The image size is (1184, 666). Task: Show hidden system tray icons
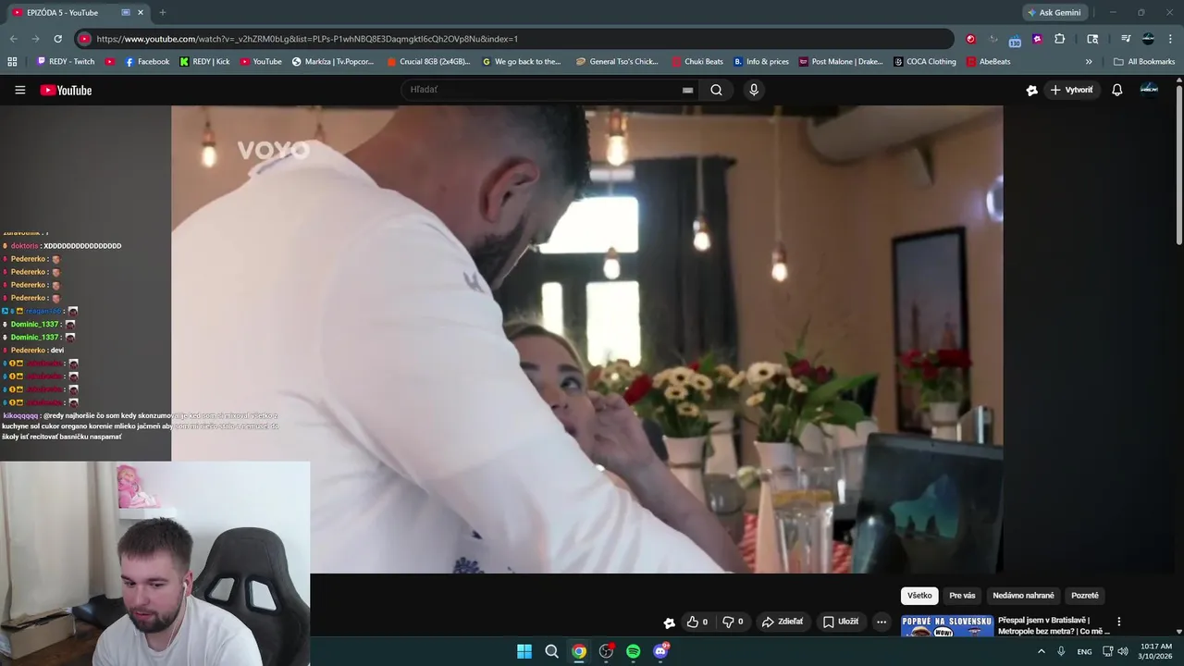coord(1041,651)
